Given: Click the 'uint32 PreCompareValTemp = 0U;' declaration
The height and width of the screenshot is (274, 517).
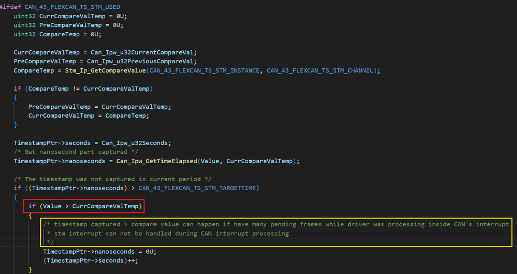Looking at the screenshot, I should tap(68, 25).
